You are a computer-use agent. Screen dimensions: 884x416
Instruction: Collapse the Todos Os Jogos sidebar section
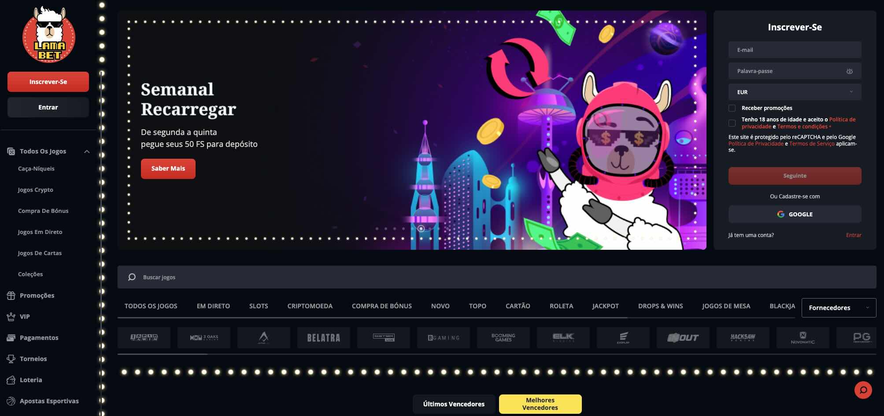(x=87, y=151)
